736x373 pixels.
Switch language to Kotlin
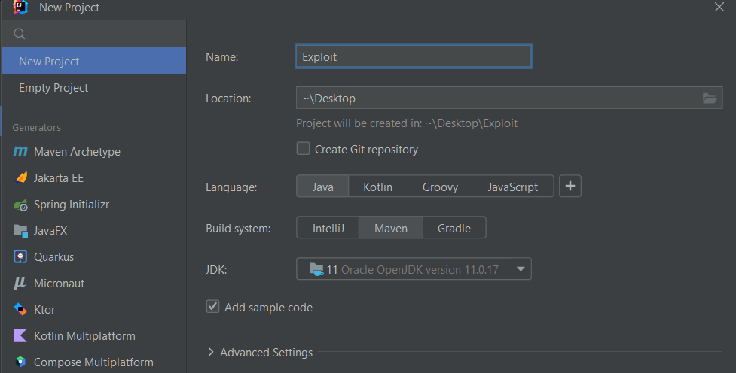pyautogui.click(x=377, y=186)
